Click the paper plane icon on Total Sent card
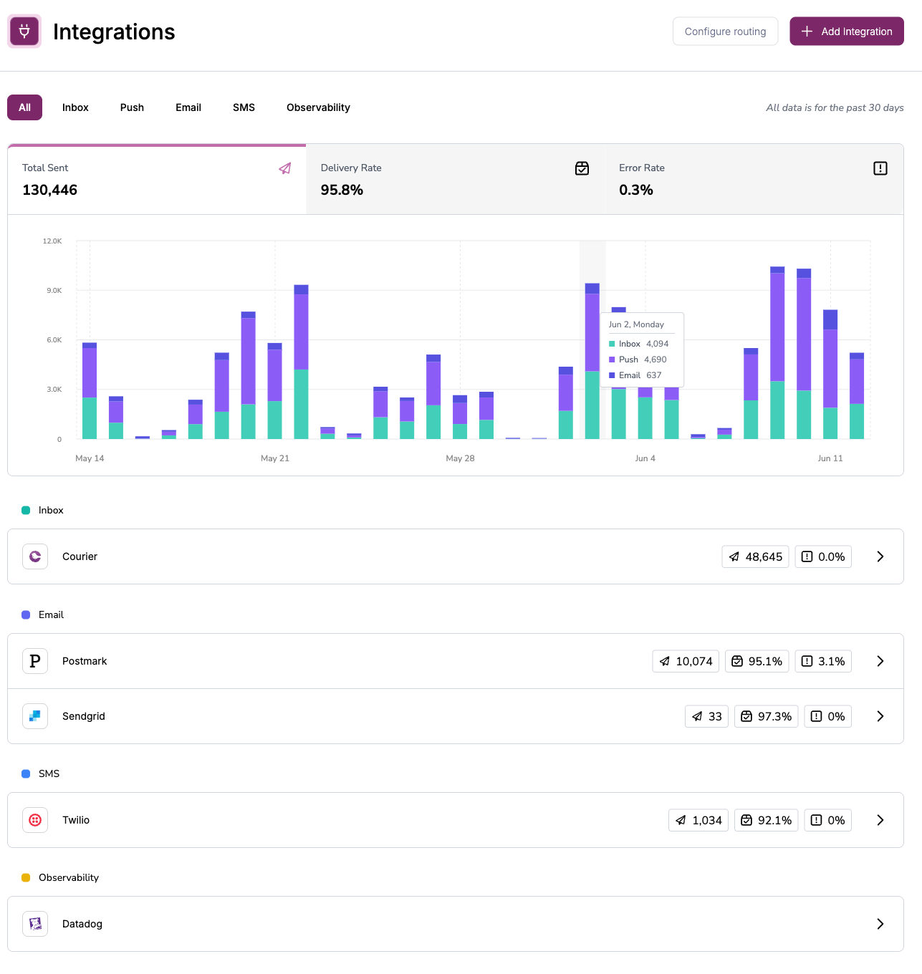 click(284, 168)
